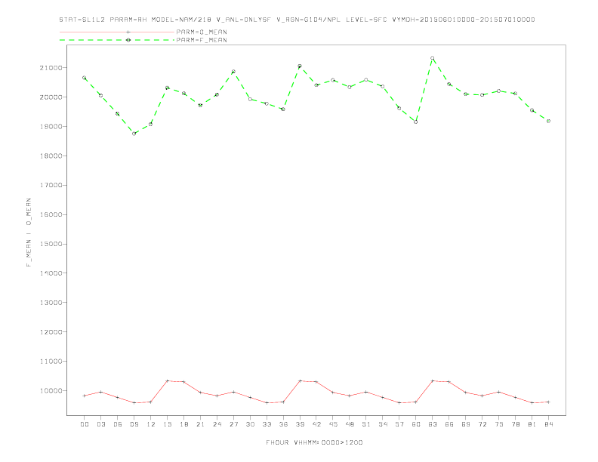Image resolution: width=598 pixels, height=462 pixels.
Task: Click the 33 forecast hour tick label
Action: click(x=267, y=424)
